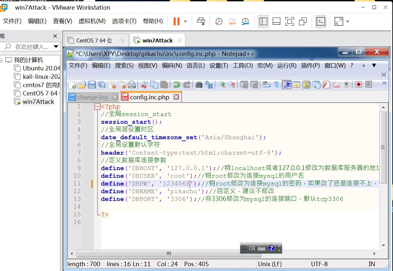393x271 pixels.
Task: Pause the VM with orange pause icon
Action: 176,21
